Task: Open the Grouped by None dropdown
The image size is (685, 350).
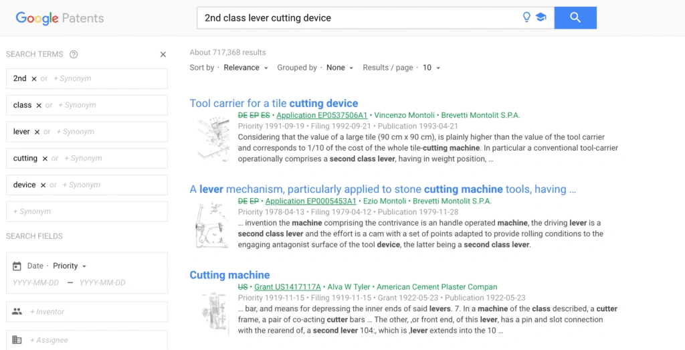Action: [339, 68]
